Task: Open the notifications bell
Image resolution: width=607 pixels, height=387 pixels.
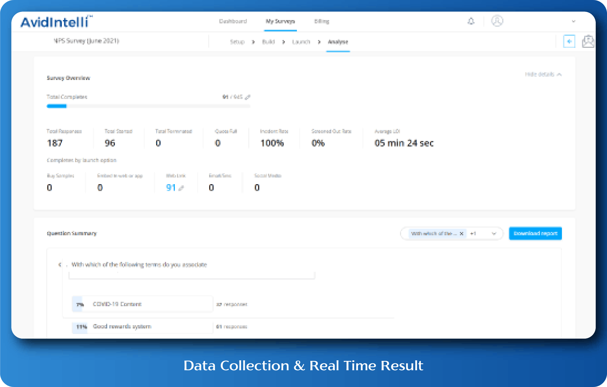Action: (x=471, y=21)
